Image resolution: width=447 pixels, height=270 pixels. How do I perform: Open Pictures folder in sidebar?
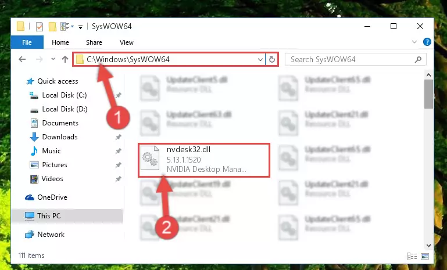pyautogui.click(x=55, y=165)
